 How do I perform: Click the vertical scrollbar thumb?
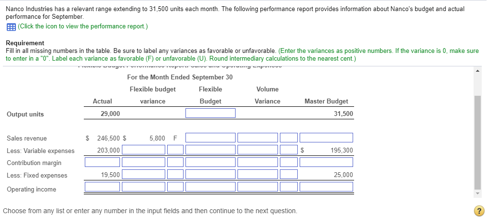(477, 142)
